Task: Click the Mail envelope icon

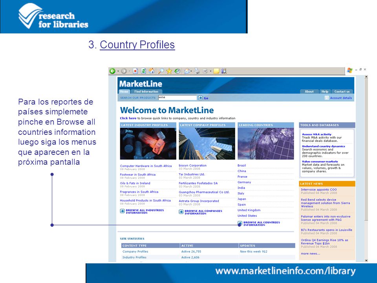Action: tap(187, 71)
